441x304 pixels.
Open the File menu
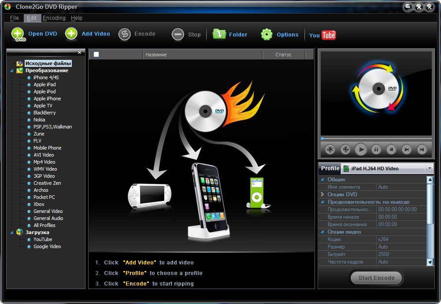pyautogui.click(x=15, y=18)
